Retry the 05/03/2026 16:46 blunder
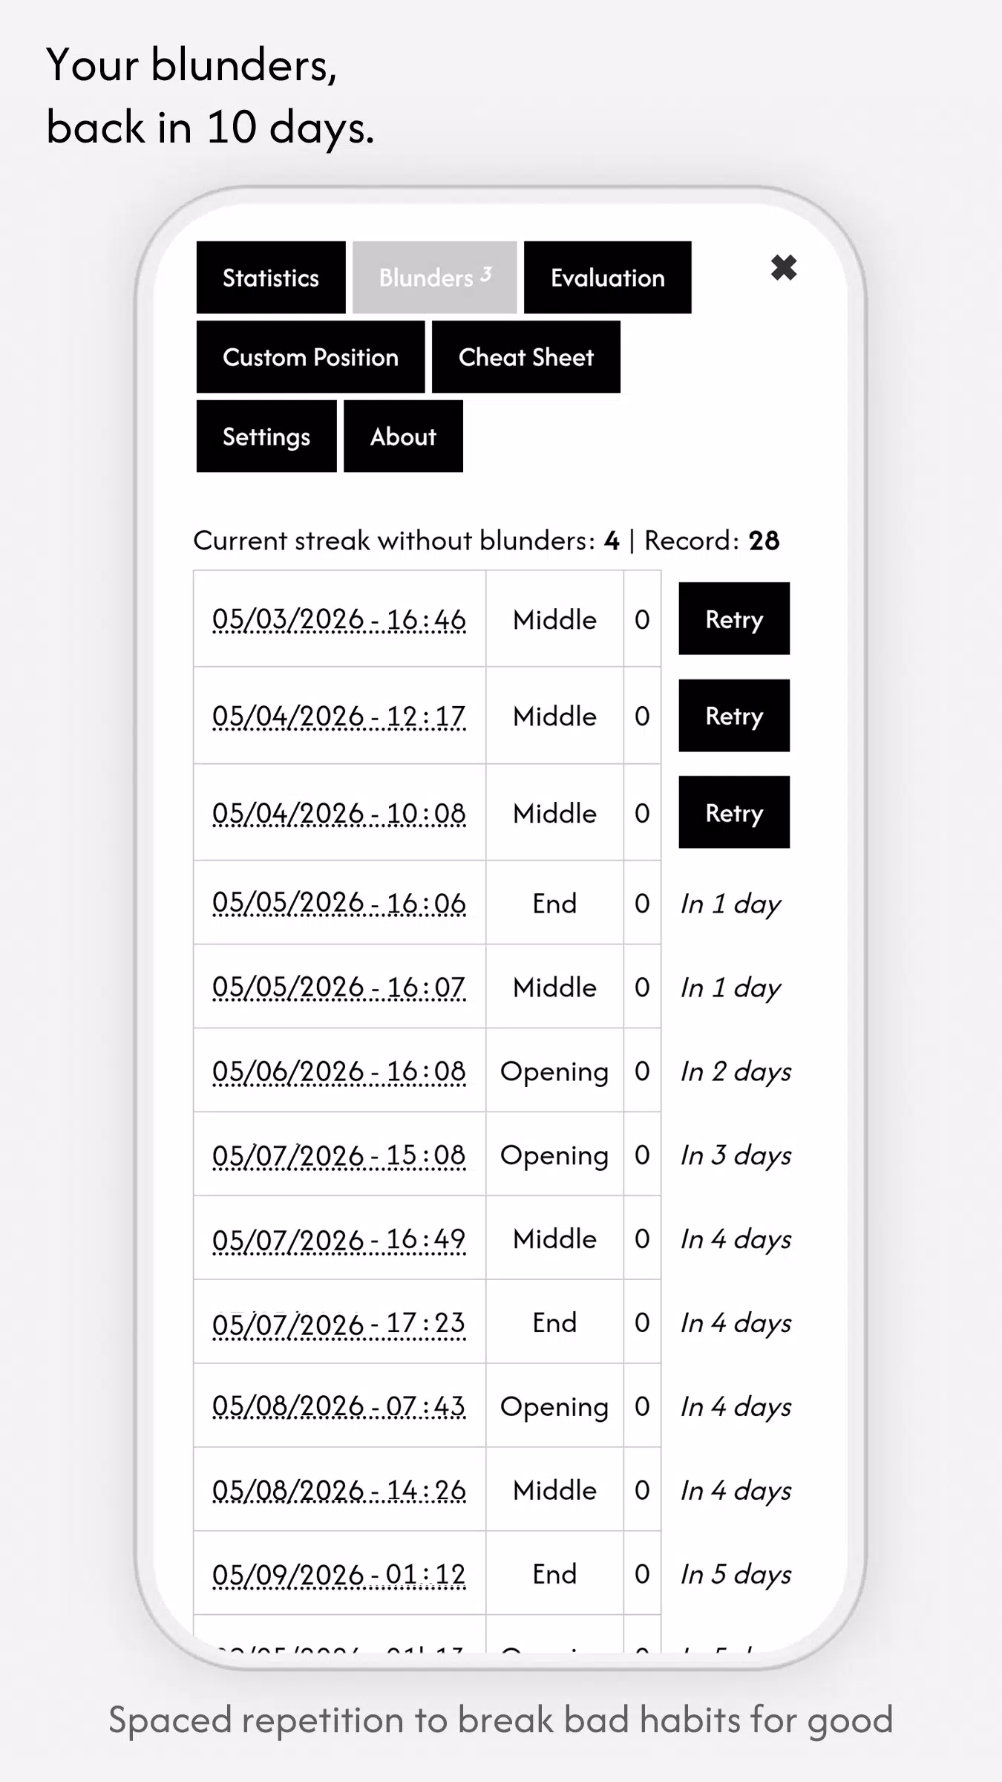1002x1782 pixels. click(x=734, y=619)
